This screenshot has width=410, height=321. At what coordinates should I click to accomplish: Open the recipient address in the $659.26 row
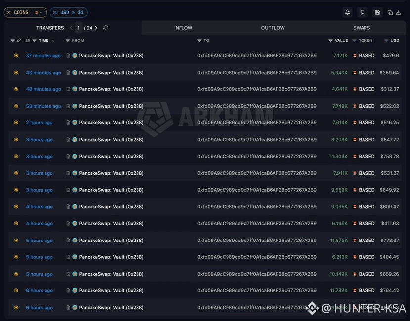tap(257, 274)
